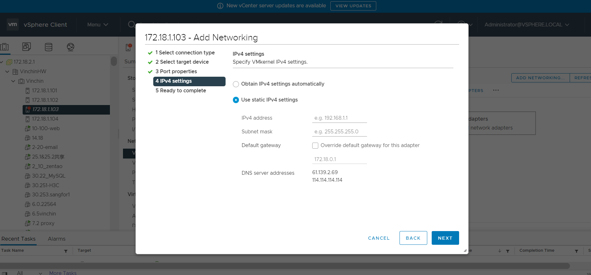The height and width of the screenshot is (275, 591).
Task: Click the inventory tree vertical scrollbar
Action: pyautogui.click(x=114, y=61)
